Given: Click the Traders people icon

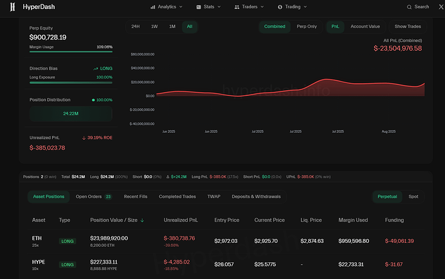Looking at the screenshot, I should [x=237, y=7].
